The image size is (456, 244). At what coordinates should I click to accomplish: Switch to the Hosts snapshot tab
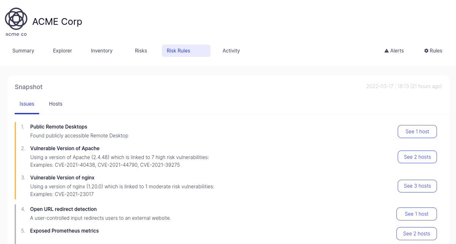[x=55, y=104]
